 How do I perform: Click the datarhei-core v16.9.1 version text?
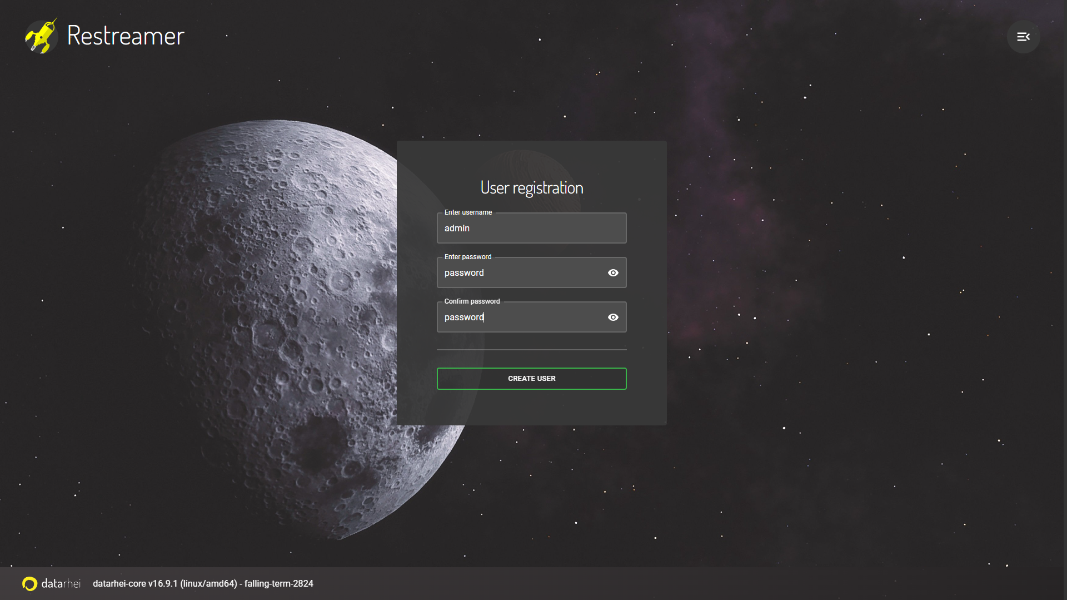coord(203,583)
